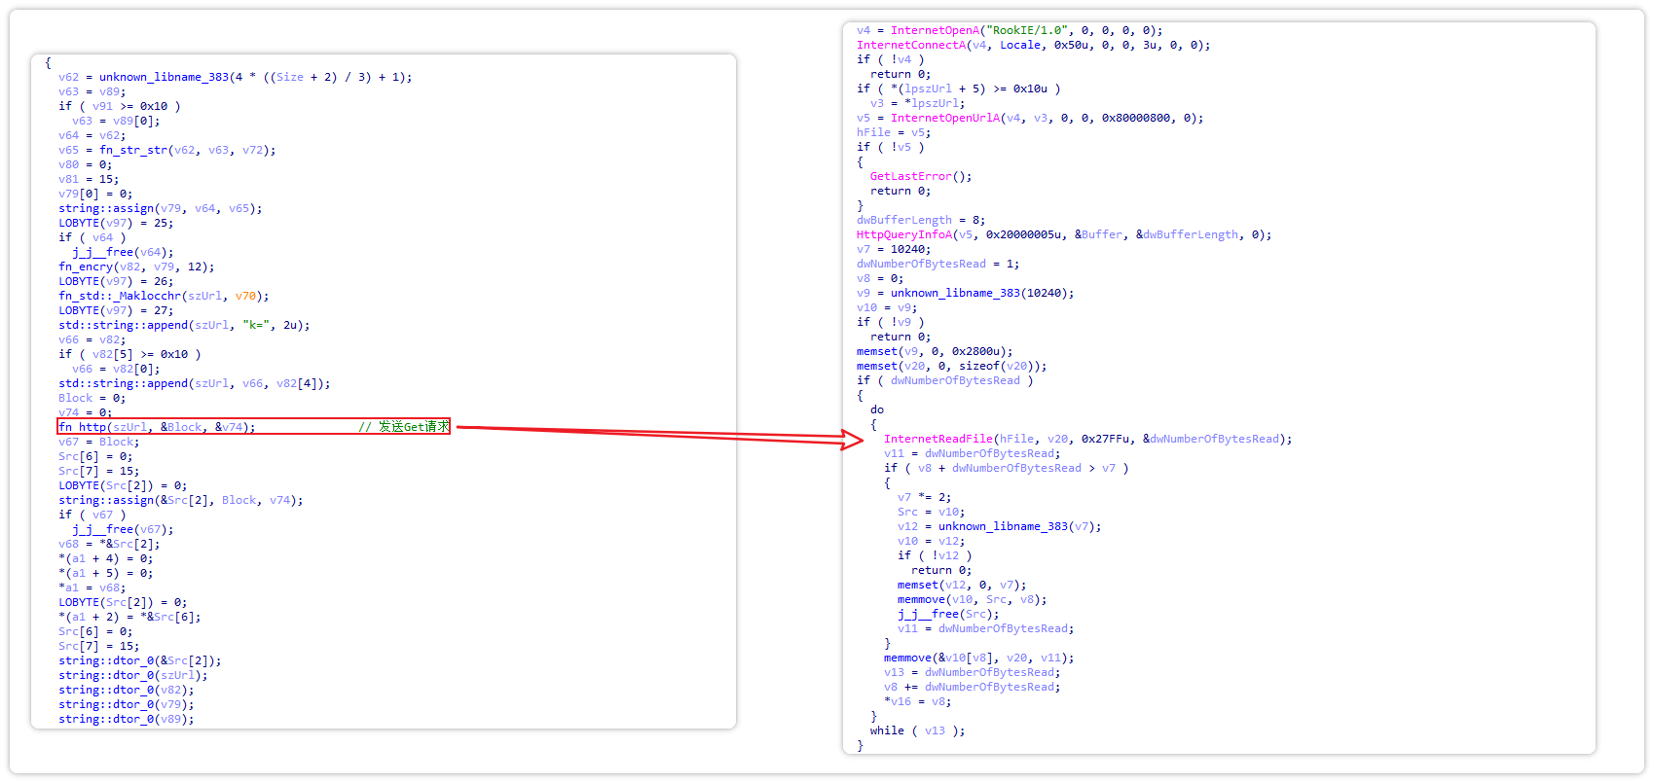Image resolution: width=1654 pixels, height=783 pixels.
Task: Click the 'v5 = InternetOpenUrlA(...)' line
Action: [x=1030, y=118]
